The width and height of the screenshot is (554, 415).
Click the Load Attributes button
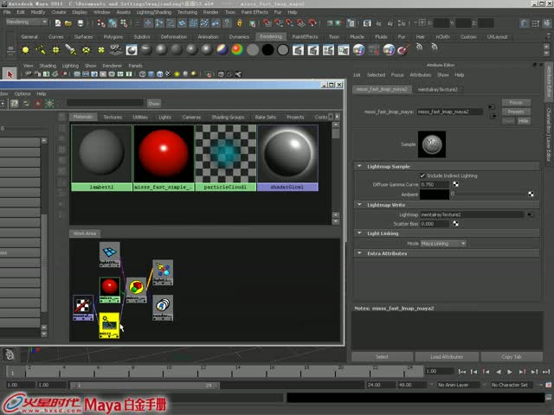pyautogui.click(x=447, y=356)
